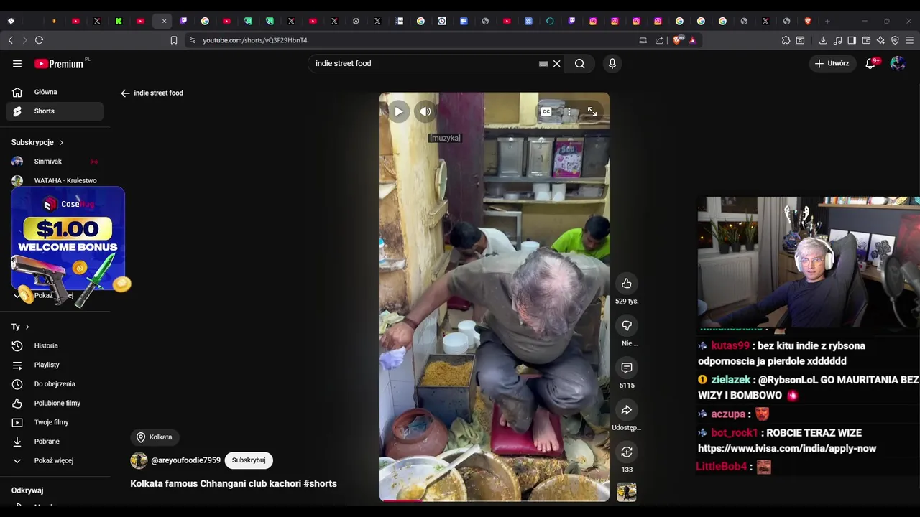Viewport: 920px width, 517px height.
Task: Click the Utwórz create button
Action: [x=832, y=63]
